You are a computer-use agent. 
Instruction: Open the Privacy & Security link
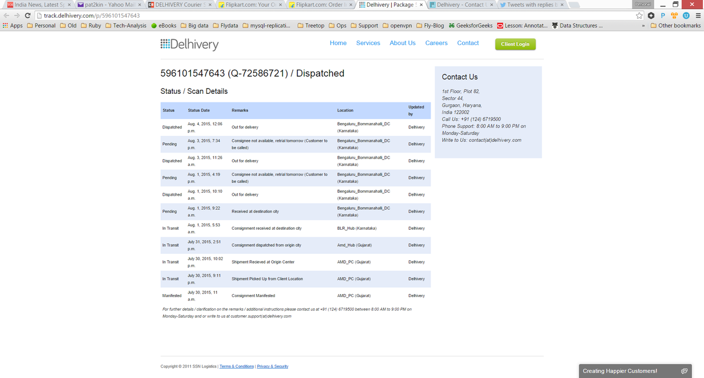pyautogui.click(x=272, y=366)
